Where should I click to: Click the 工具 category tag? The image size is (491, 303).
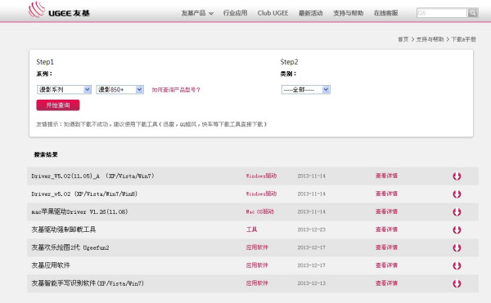(x=251, y=229)
